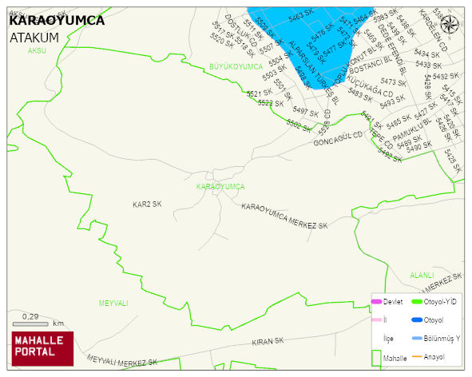This screenshot has height=377, width=472.
Task: Click the 5521 SK street label
Action: pyautogui.click(x=260, y=93)
